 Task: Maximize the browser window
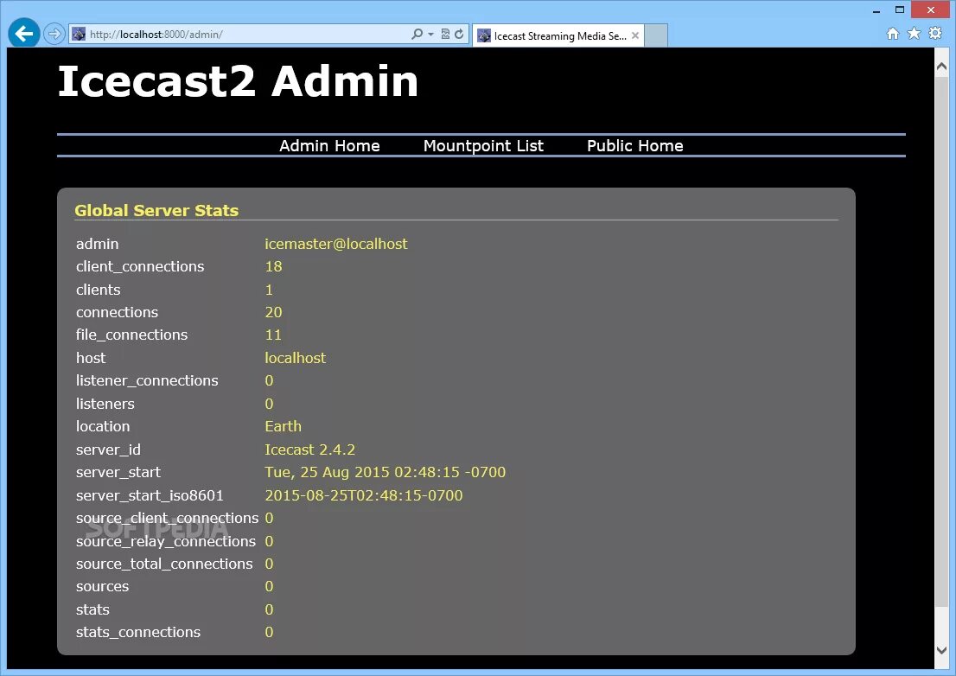click(x=899, y=10)
